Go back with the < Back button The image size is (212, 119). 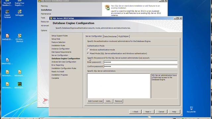point(135,112)
